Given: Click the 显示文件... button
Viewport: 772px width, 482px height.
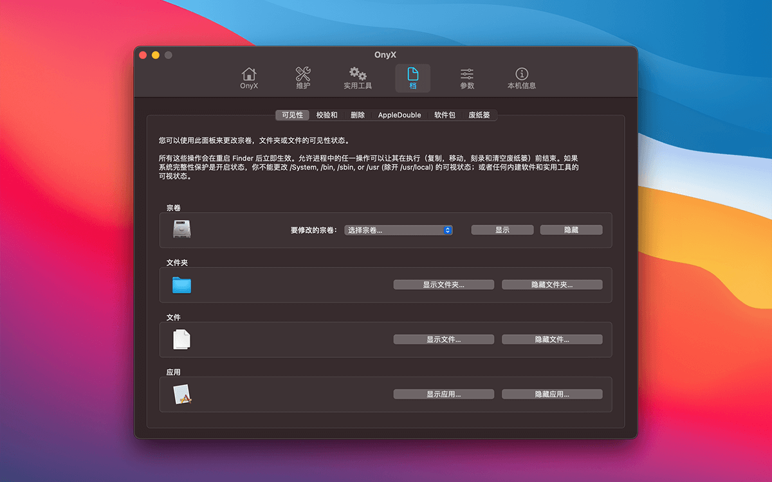Looking at the screenshot, I should (x=444, y=339).
